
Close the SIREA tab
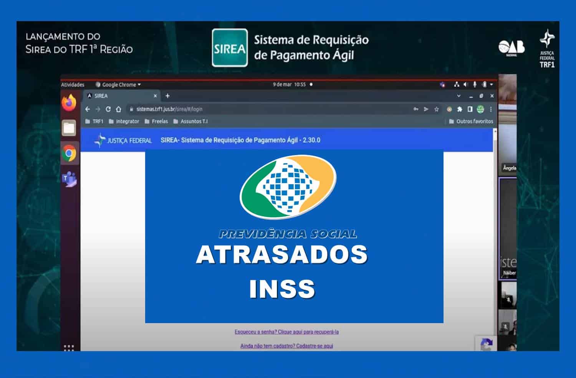155,96
